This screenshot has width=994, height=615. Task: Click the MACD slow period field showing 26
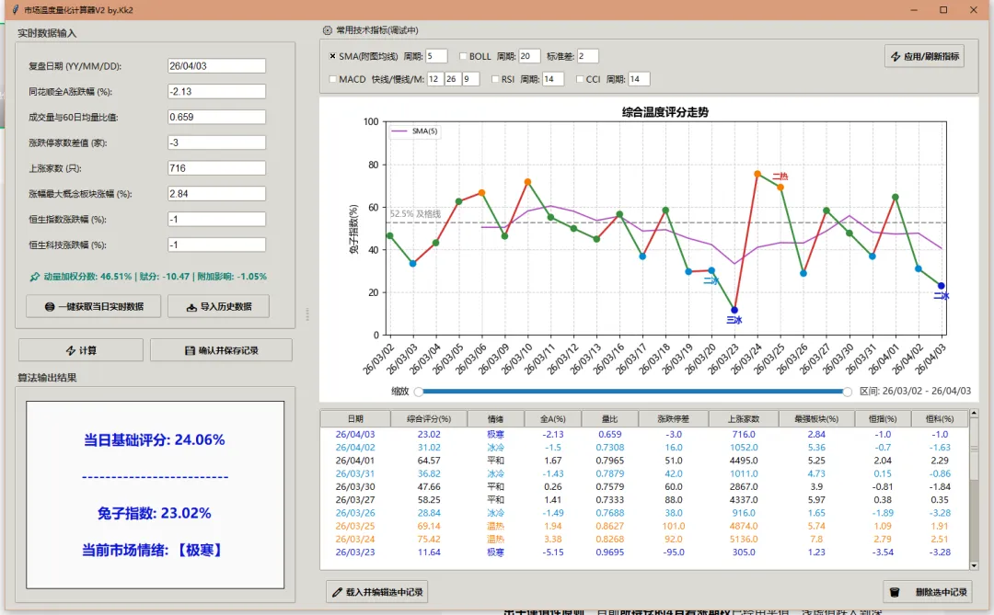[453, 79]
